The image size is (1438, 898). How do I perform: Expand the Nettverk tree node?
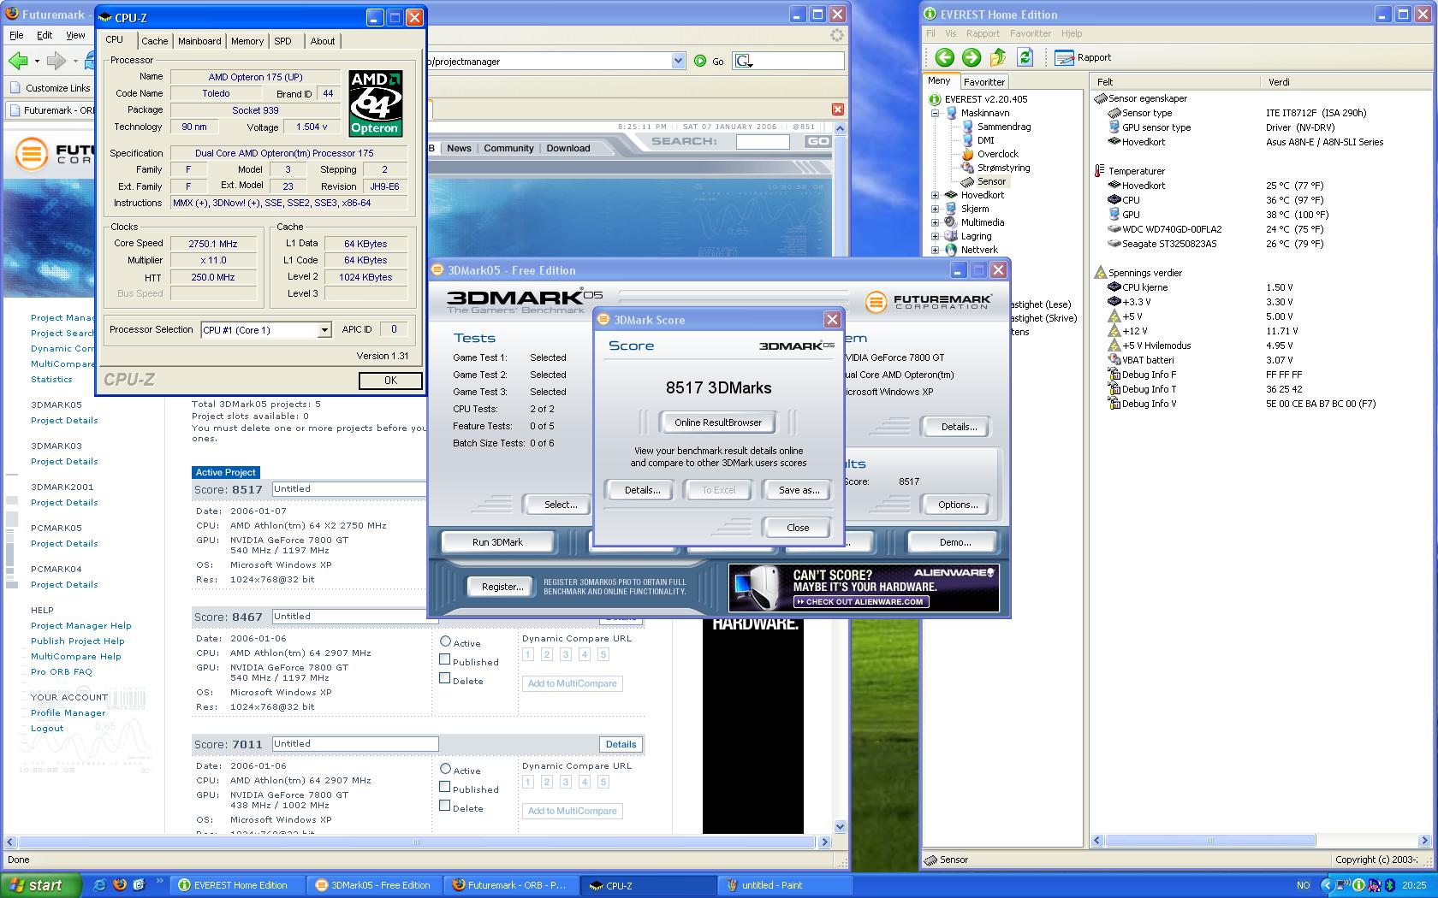[x=935, y=250]
